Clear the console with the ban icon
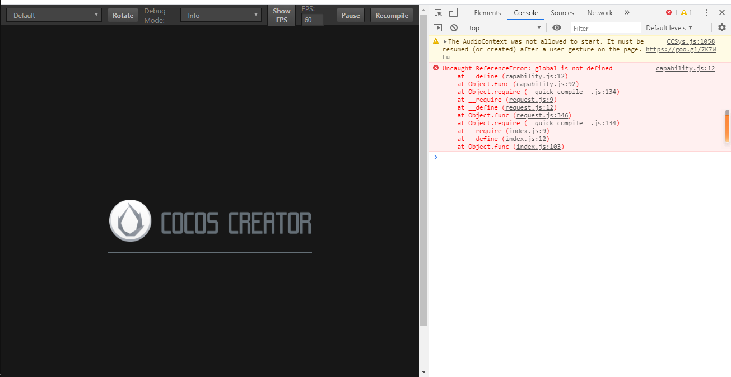This screenshot has height=377, width=731. 454,27
